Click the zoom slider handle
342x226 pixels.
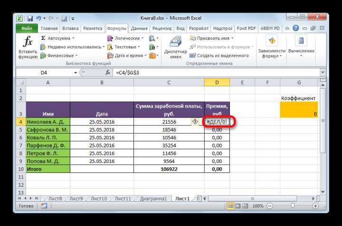(293, 206)
